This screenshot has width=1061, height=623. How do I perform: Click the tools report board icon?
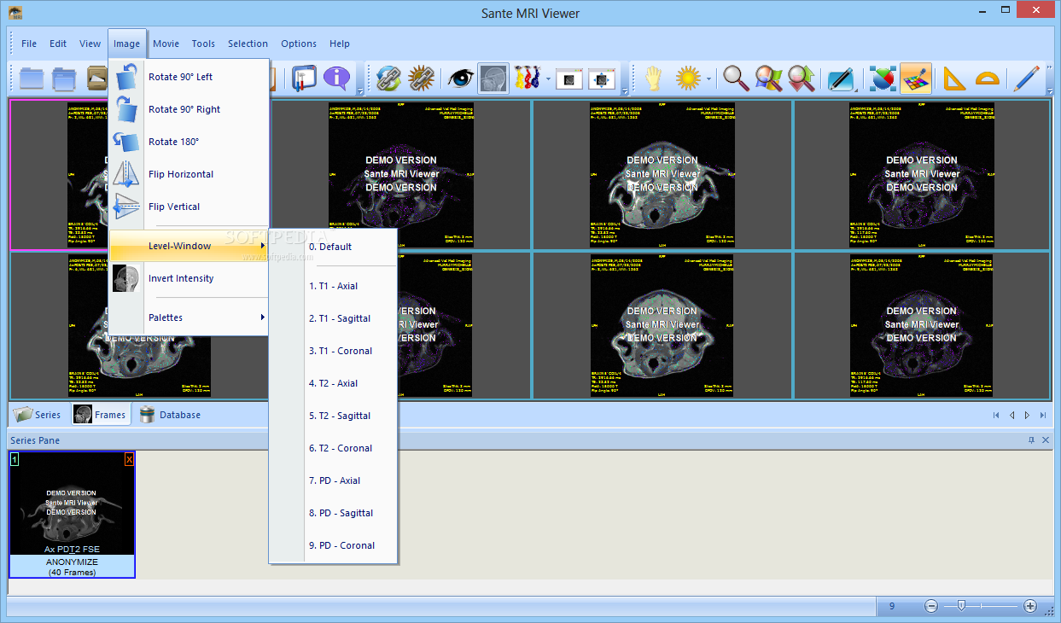(304, 79)
